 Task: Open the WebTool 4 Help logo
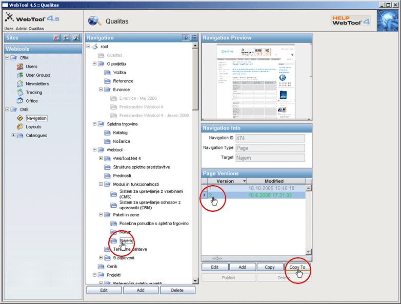[x=351, y=20]
